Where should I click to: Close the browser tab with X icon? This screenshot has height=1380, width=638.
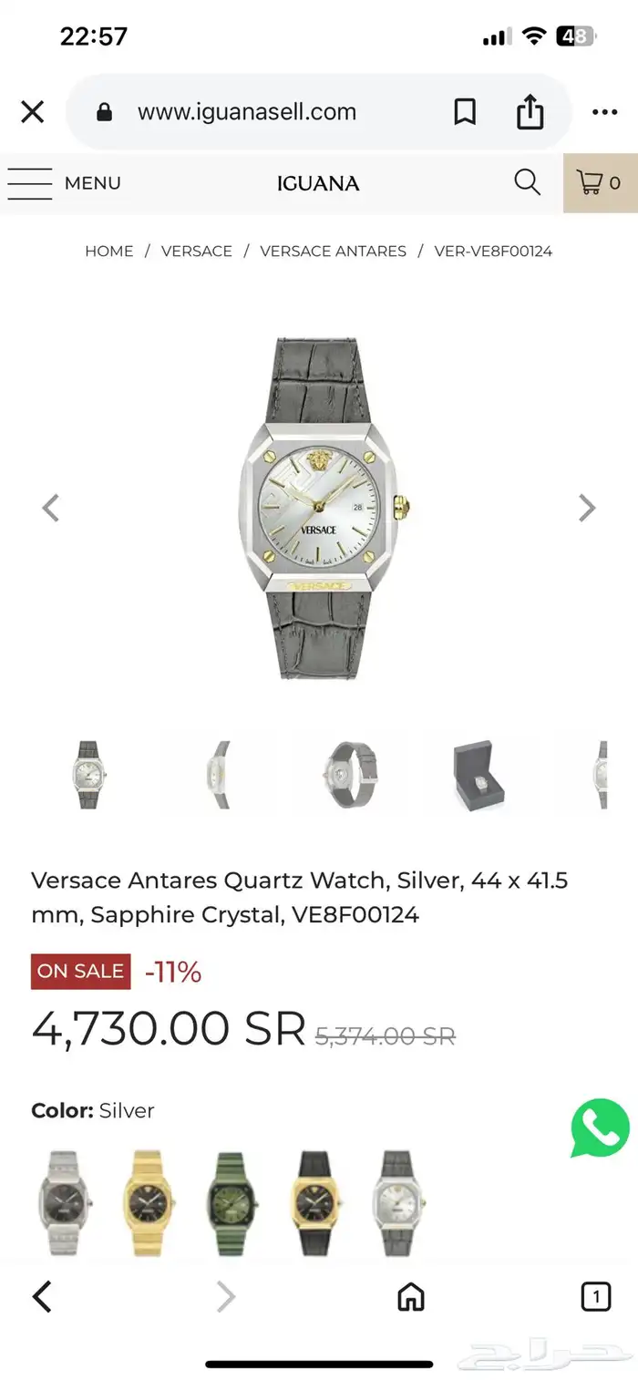coord(32,112)
